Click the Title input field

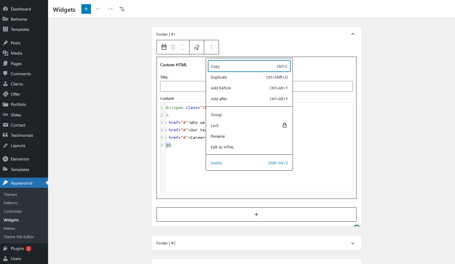(256, 86)
